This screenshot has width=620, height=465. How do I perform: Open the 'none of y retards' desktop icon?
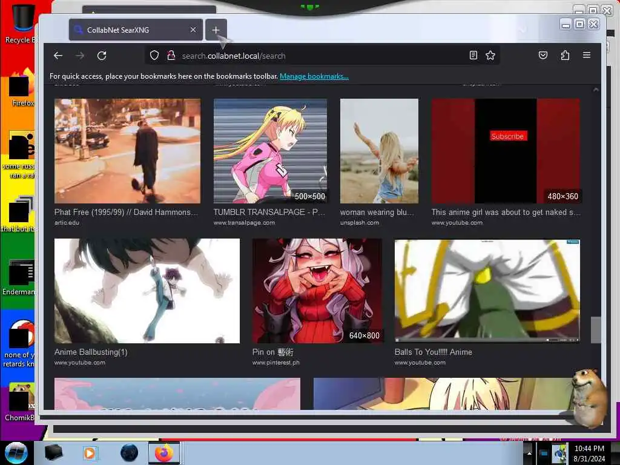pyautogui.click(x=19, y=344)
